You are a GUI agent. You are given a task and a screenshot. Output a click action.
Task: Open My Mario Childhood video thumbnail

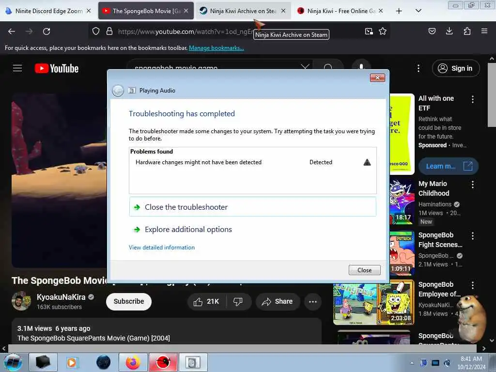click(x=402, y=201)
